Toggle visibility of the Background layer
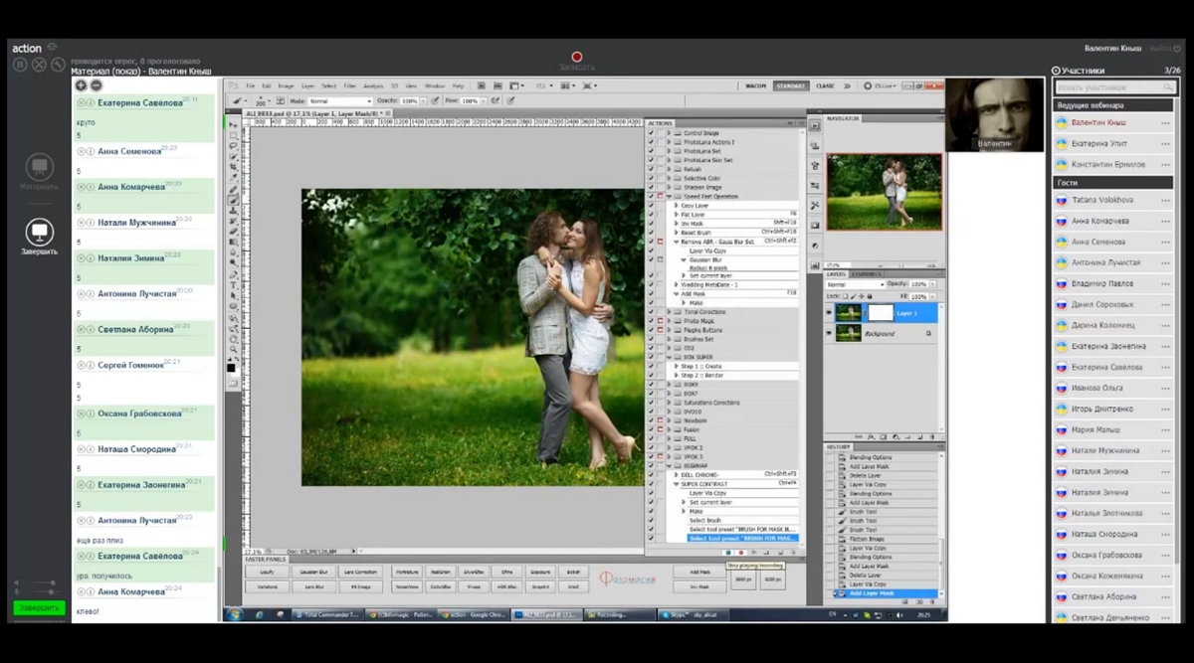 click(830, 333)
